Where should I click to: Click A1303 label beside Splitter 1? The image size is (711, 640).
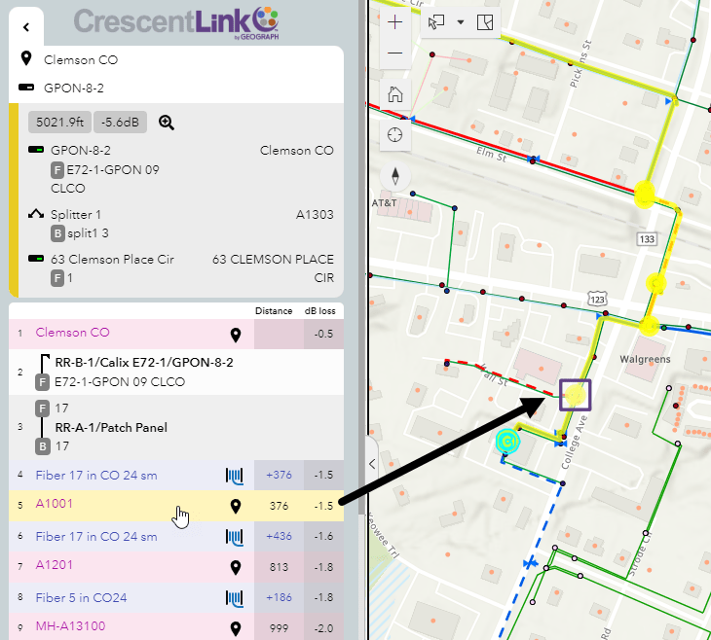(315, 214)
